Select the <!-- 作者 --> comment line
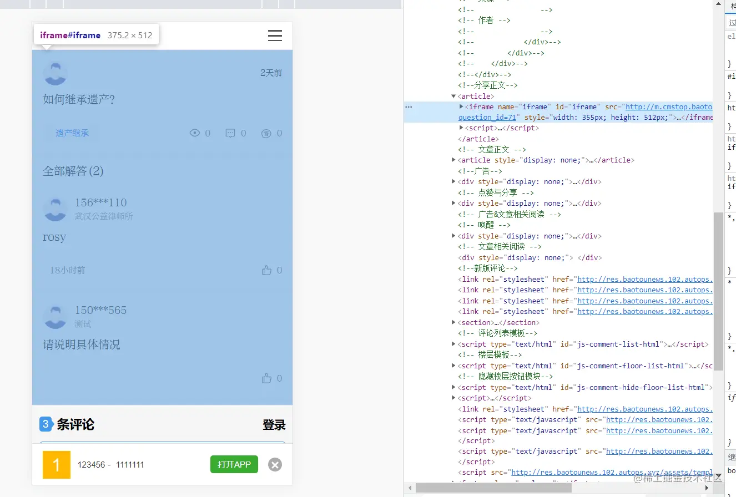 [484, 21]
